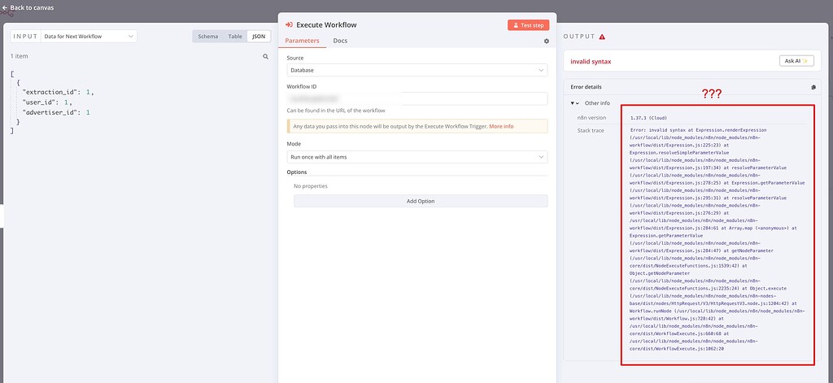Switch input view to Table
The image size is (833, 383).
click(235, 36)
